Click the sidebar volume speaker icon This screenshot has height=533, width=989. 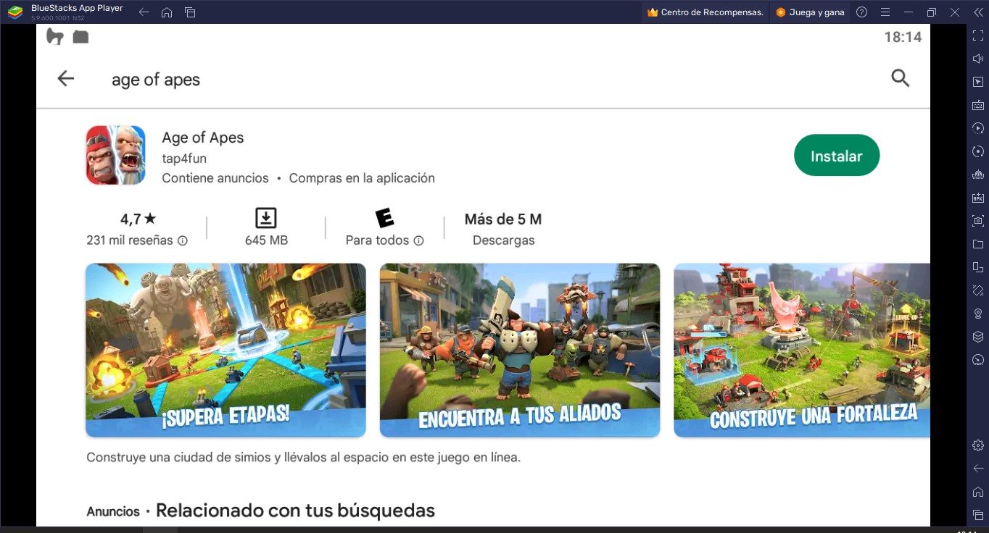[x=978, y=59]
